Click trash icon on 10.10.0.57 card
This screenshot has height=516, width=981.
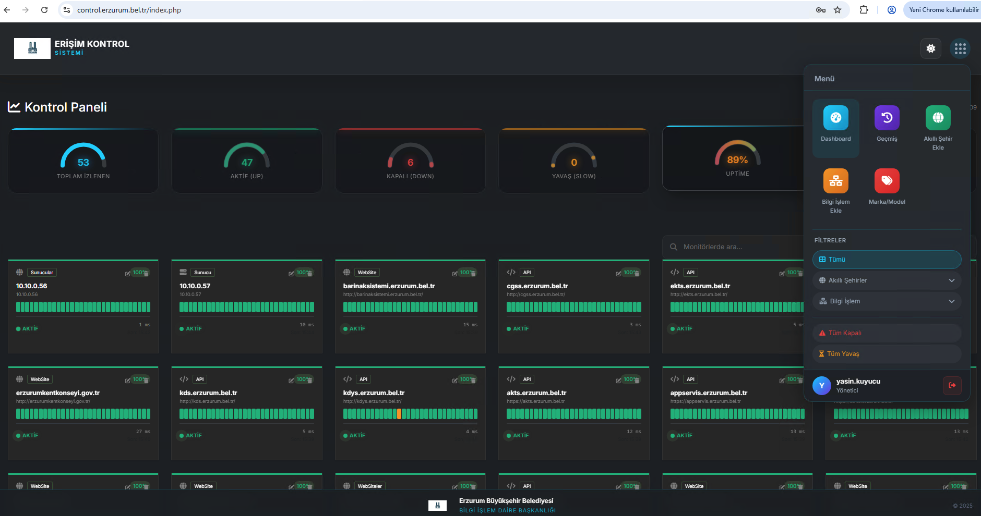pyautogui.click(x=310, y=274)
